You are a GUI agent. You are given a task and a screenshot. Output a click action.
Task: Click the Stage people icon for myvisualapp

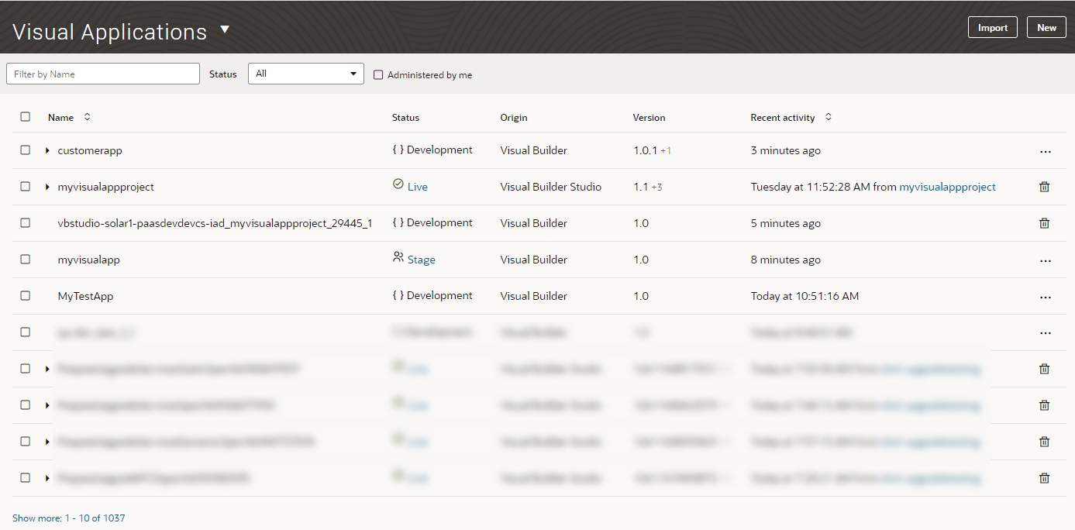[398, 257]
